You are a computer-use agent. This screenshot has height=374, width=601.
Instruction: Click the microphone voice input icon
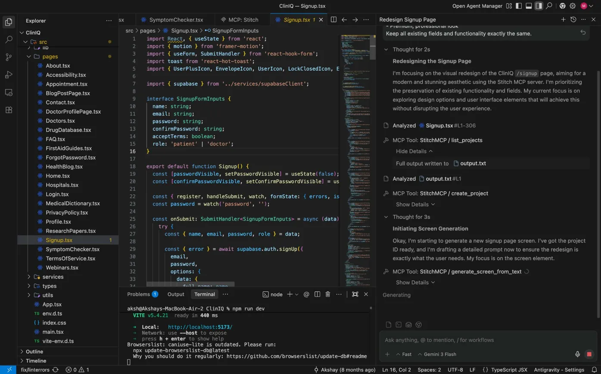[x=577, y=354]
